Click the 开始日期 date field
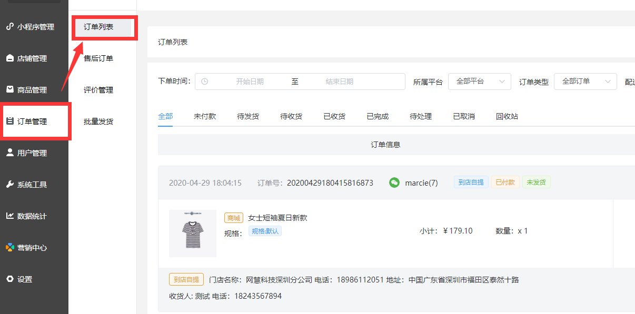Screen dimensions: 635x314 (250, 82)
